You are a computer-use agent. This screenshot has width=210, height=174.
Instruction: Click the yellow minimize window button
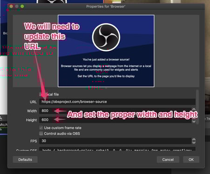(17, 6)
